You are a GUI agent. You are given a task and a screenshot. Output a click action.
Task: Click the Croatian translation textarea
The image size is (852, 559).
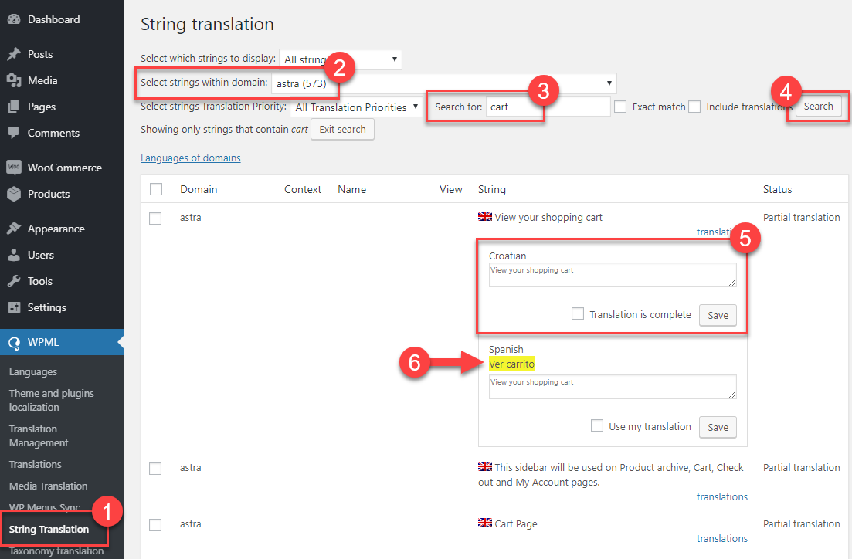[x=613, y=275]
